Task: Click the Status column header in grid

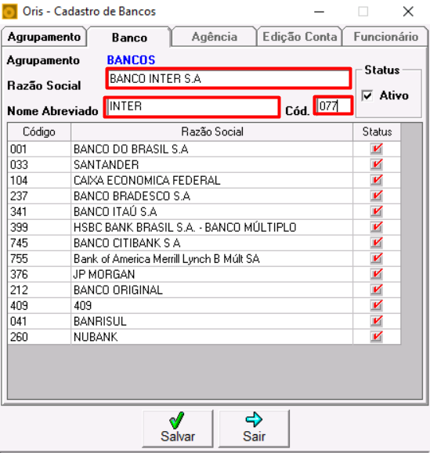Action: [x=377, y=131]
